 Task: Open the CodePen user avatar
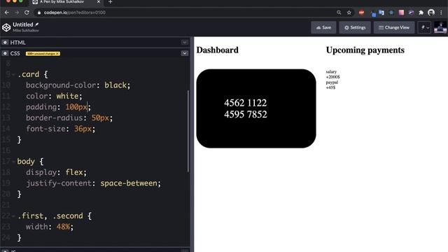pyautogui.click(x=440, y=27)
